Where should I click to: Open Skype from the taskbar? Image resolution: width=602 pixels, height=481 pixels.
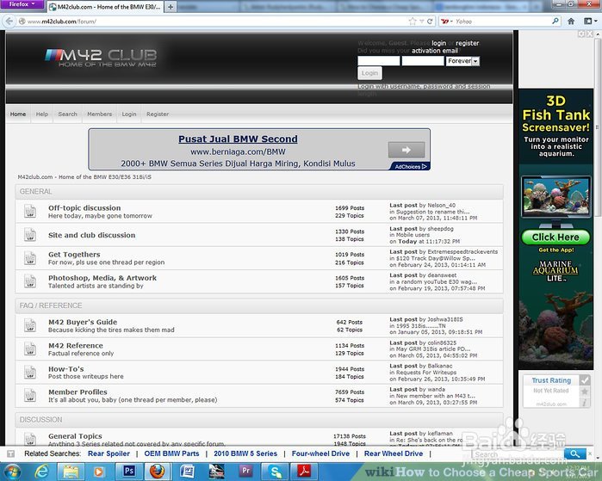[276, 471]
